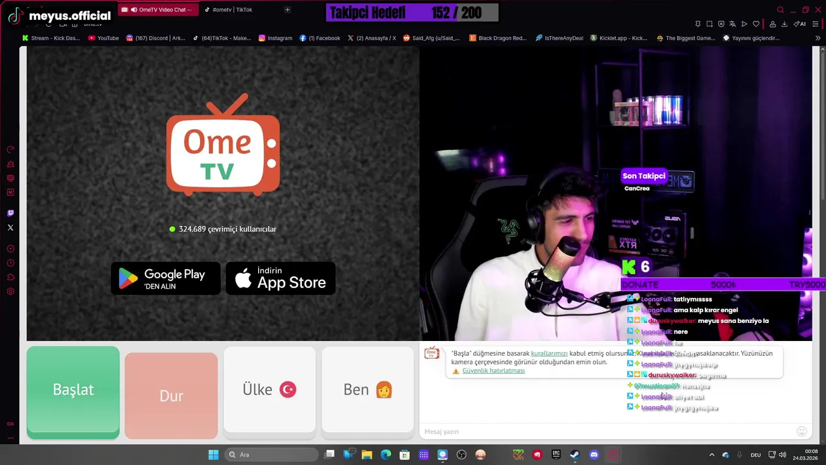
Task: Open Discord from the taskbar
Action: click(594, 455)
